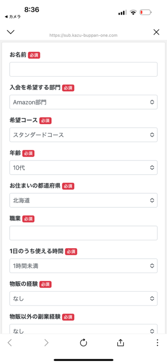The height and width of the screenshot is (364, 167).
Task: Open the share sheet icon
Action: [x=121, y=343]
